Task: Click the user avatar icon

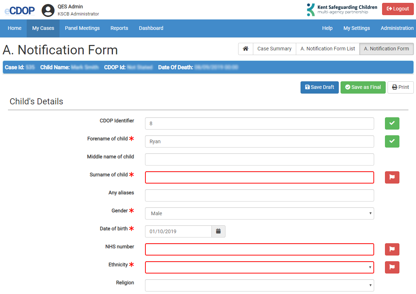Action: click(48, 10)
